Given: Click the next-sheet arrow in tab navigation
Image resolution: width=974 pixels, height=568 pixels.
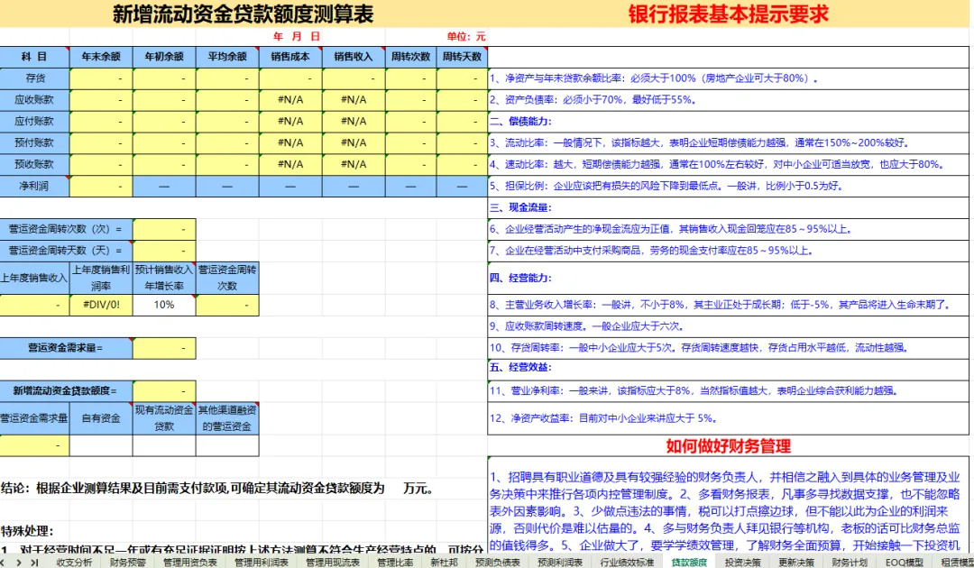Looking at the screenshot, I should pyautogui.click(x=20, y=562).
